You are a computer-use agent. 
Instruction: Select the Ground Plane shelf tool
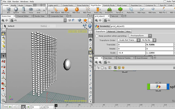tap(109, 10)
